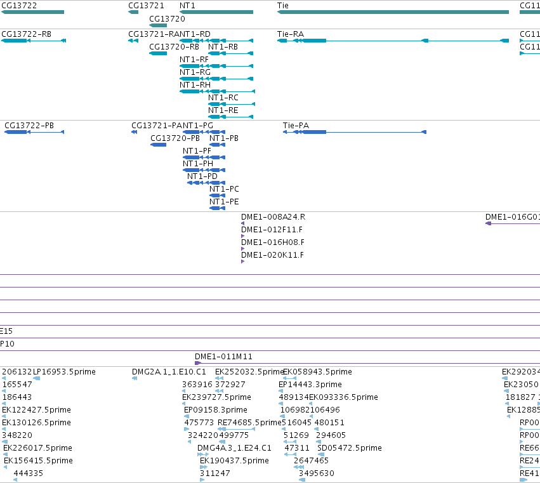Select EST 475773 label
The height and width of the screenshot is (483, 540).
coord(199,423)
